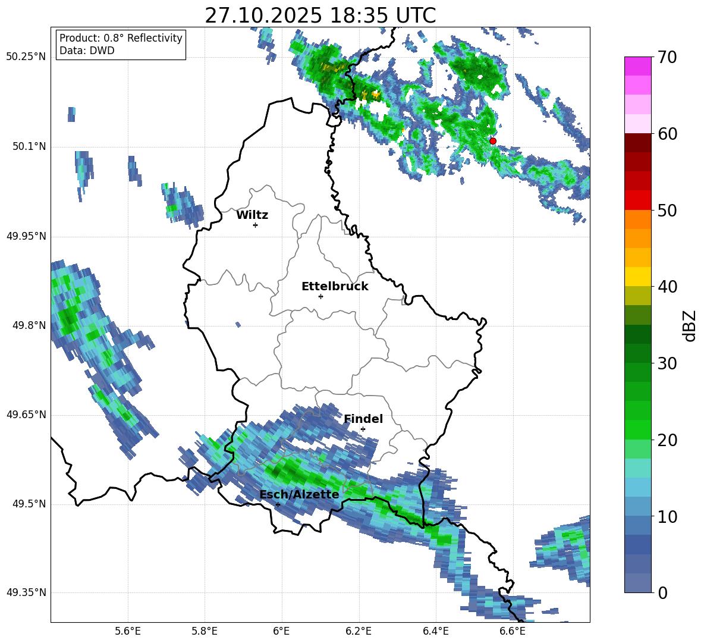Viewport: 704px width, 643px height.
Task: Select the Wiltz station label
Action: (252, 215)
